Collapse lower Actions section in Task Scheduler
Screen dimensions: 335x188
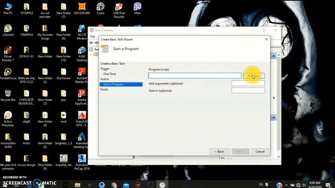274,118
